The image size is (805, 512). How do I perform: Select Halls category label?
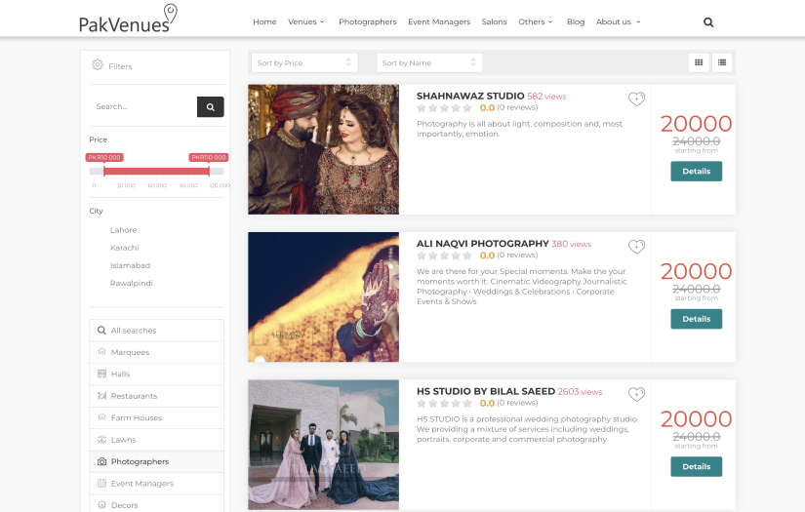(120, 374)
